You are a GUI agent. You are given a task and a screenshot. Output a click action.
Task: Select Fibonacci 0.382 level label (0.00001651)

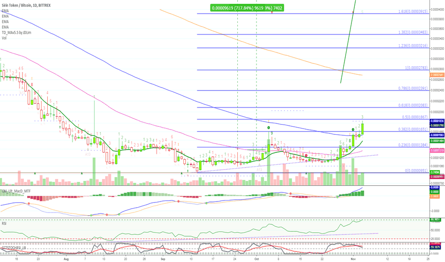(x=413, y=129)
